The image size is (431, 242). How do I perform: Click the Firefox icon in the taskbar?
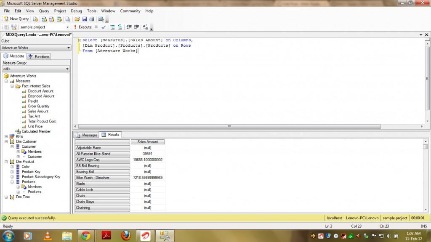tap(125, 236)
